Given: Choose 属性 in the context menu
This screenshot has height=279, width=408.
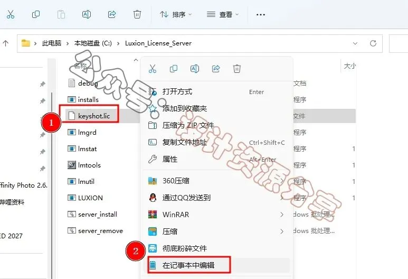Looking at the screenshot, I should (217, 159).
